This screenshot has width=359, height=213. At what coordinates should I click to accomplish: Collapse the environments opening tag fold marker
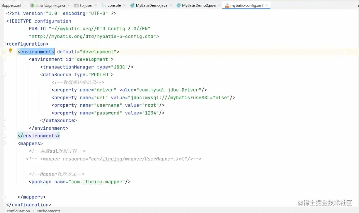[x=4, y=52]
